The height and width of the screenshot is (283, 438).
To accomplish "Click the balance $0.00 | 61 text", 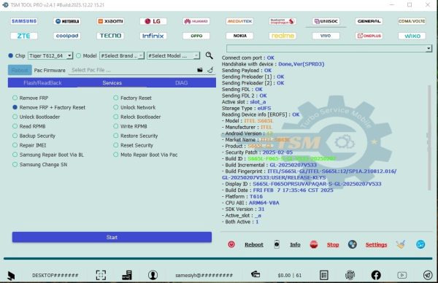I will click(289, 275).
